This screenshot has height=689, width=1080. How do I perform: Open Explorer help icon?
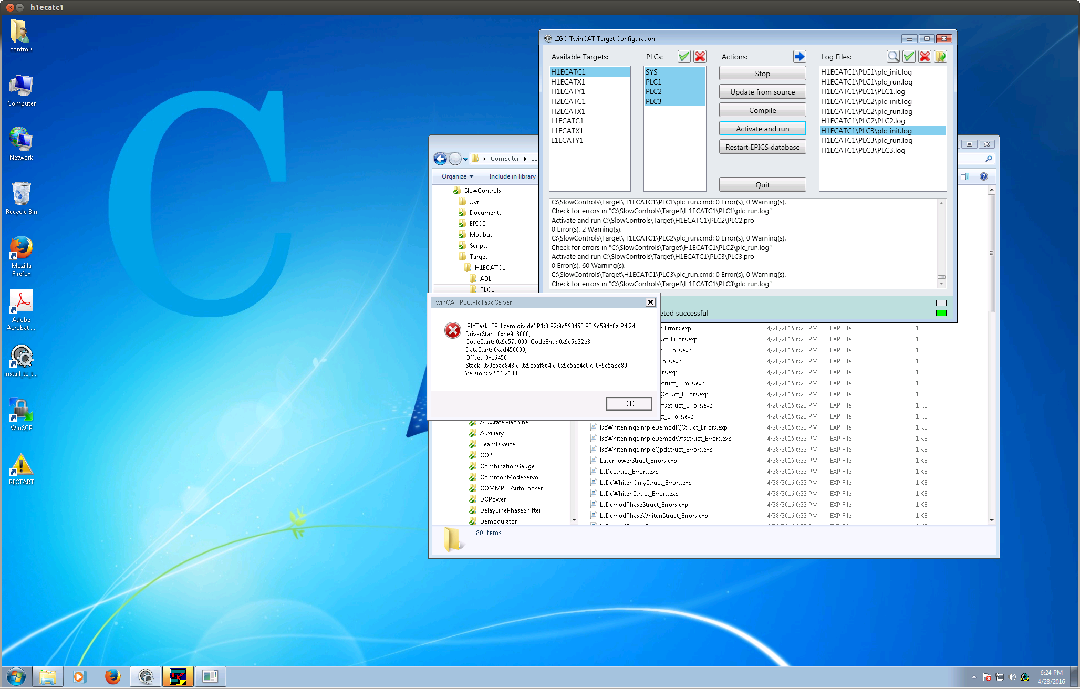pyautogui.click(x=984, y=176)
